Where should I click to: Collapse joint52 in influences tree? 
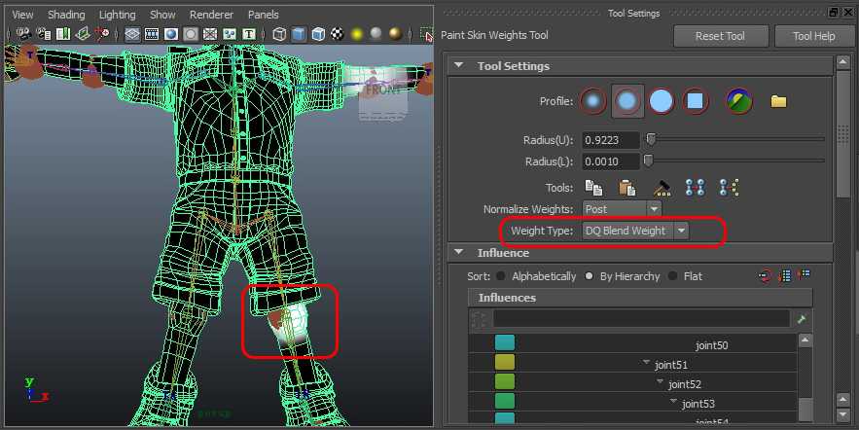661,381
